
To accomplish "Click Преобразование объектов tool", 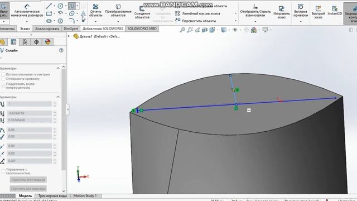I will [118, 11].
